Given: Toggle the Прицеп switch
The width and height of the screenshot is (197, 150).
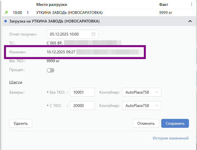Looking at the screenshot, I should pyautogui.click(x=50, y=70).
